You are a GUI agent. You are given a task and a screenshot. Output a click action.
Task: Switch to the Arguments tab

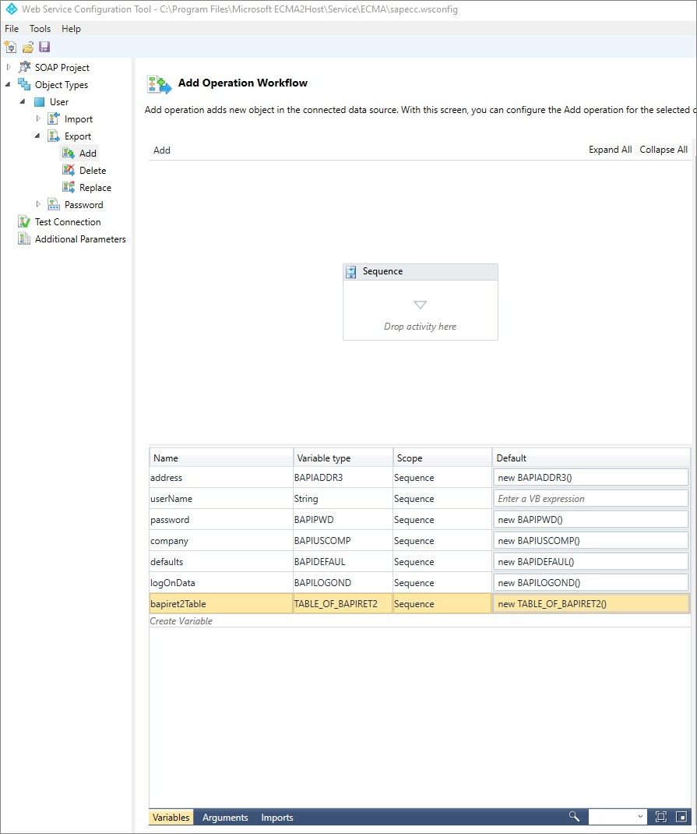(x=225, y=818)
